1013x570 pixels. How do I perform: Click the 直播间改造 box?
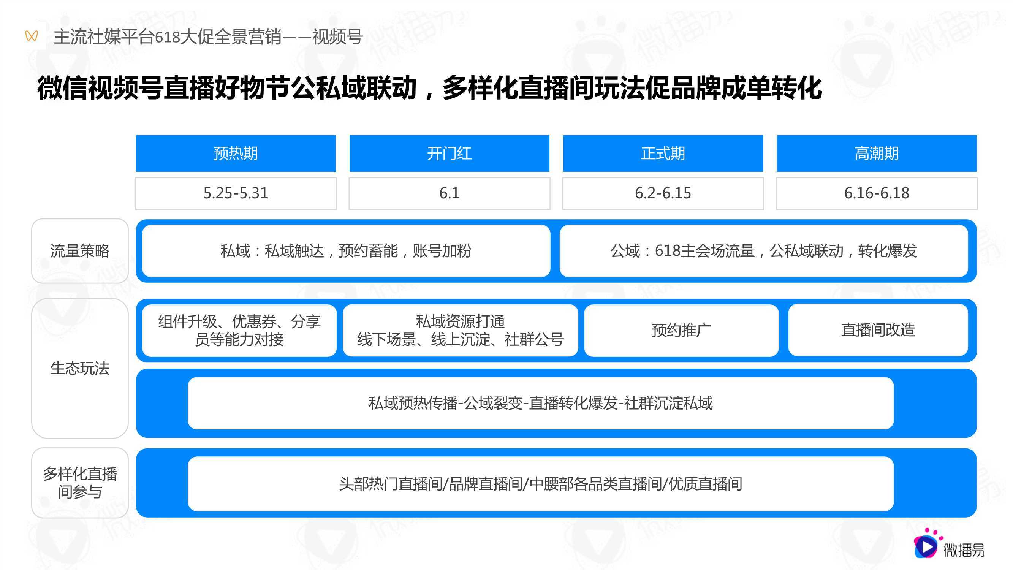pos(878,331)
